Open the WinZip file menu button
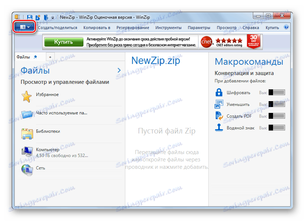The width and height of the screenshot is (305, 221). pos(25,27)
